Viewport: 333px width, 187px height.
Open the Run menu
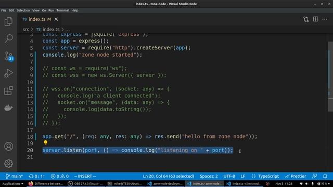[x=51, y=10]
